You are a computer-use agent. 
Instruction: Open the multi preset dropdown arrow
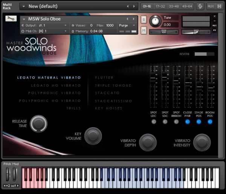(24, 6)
